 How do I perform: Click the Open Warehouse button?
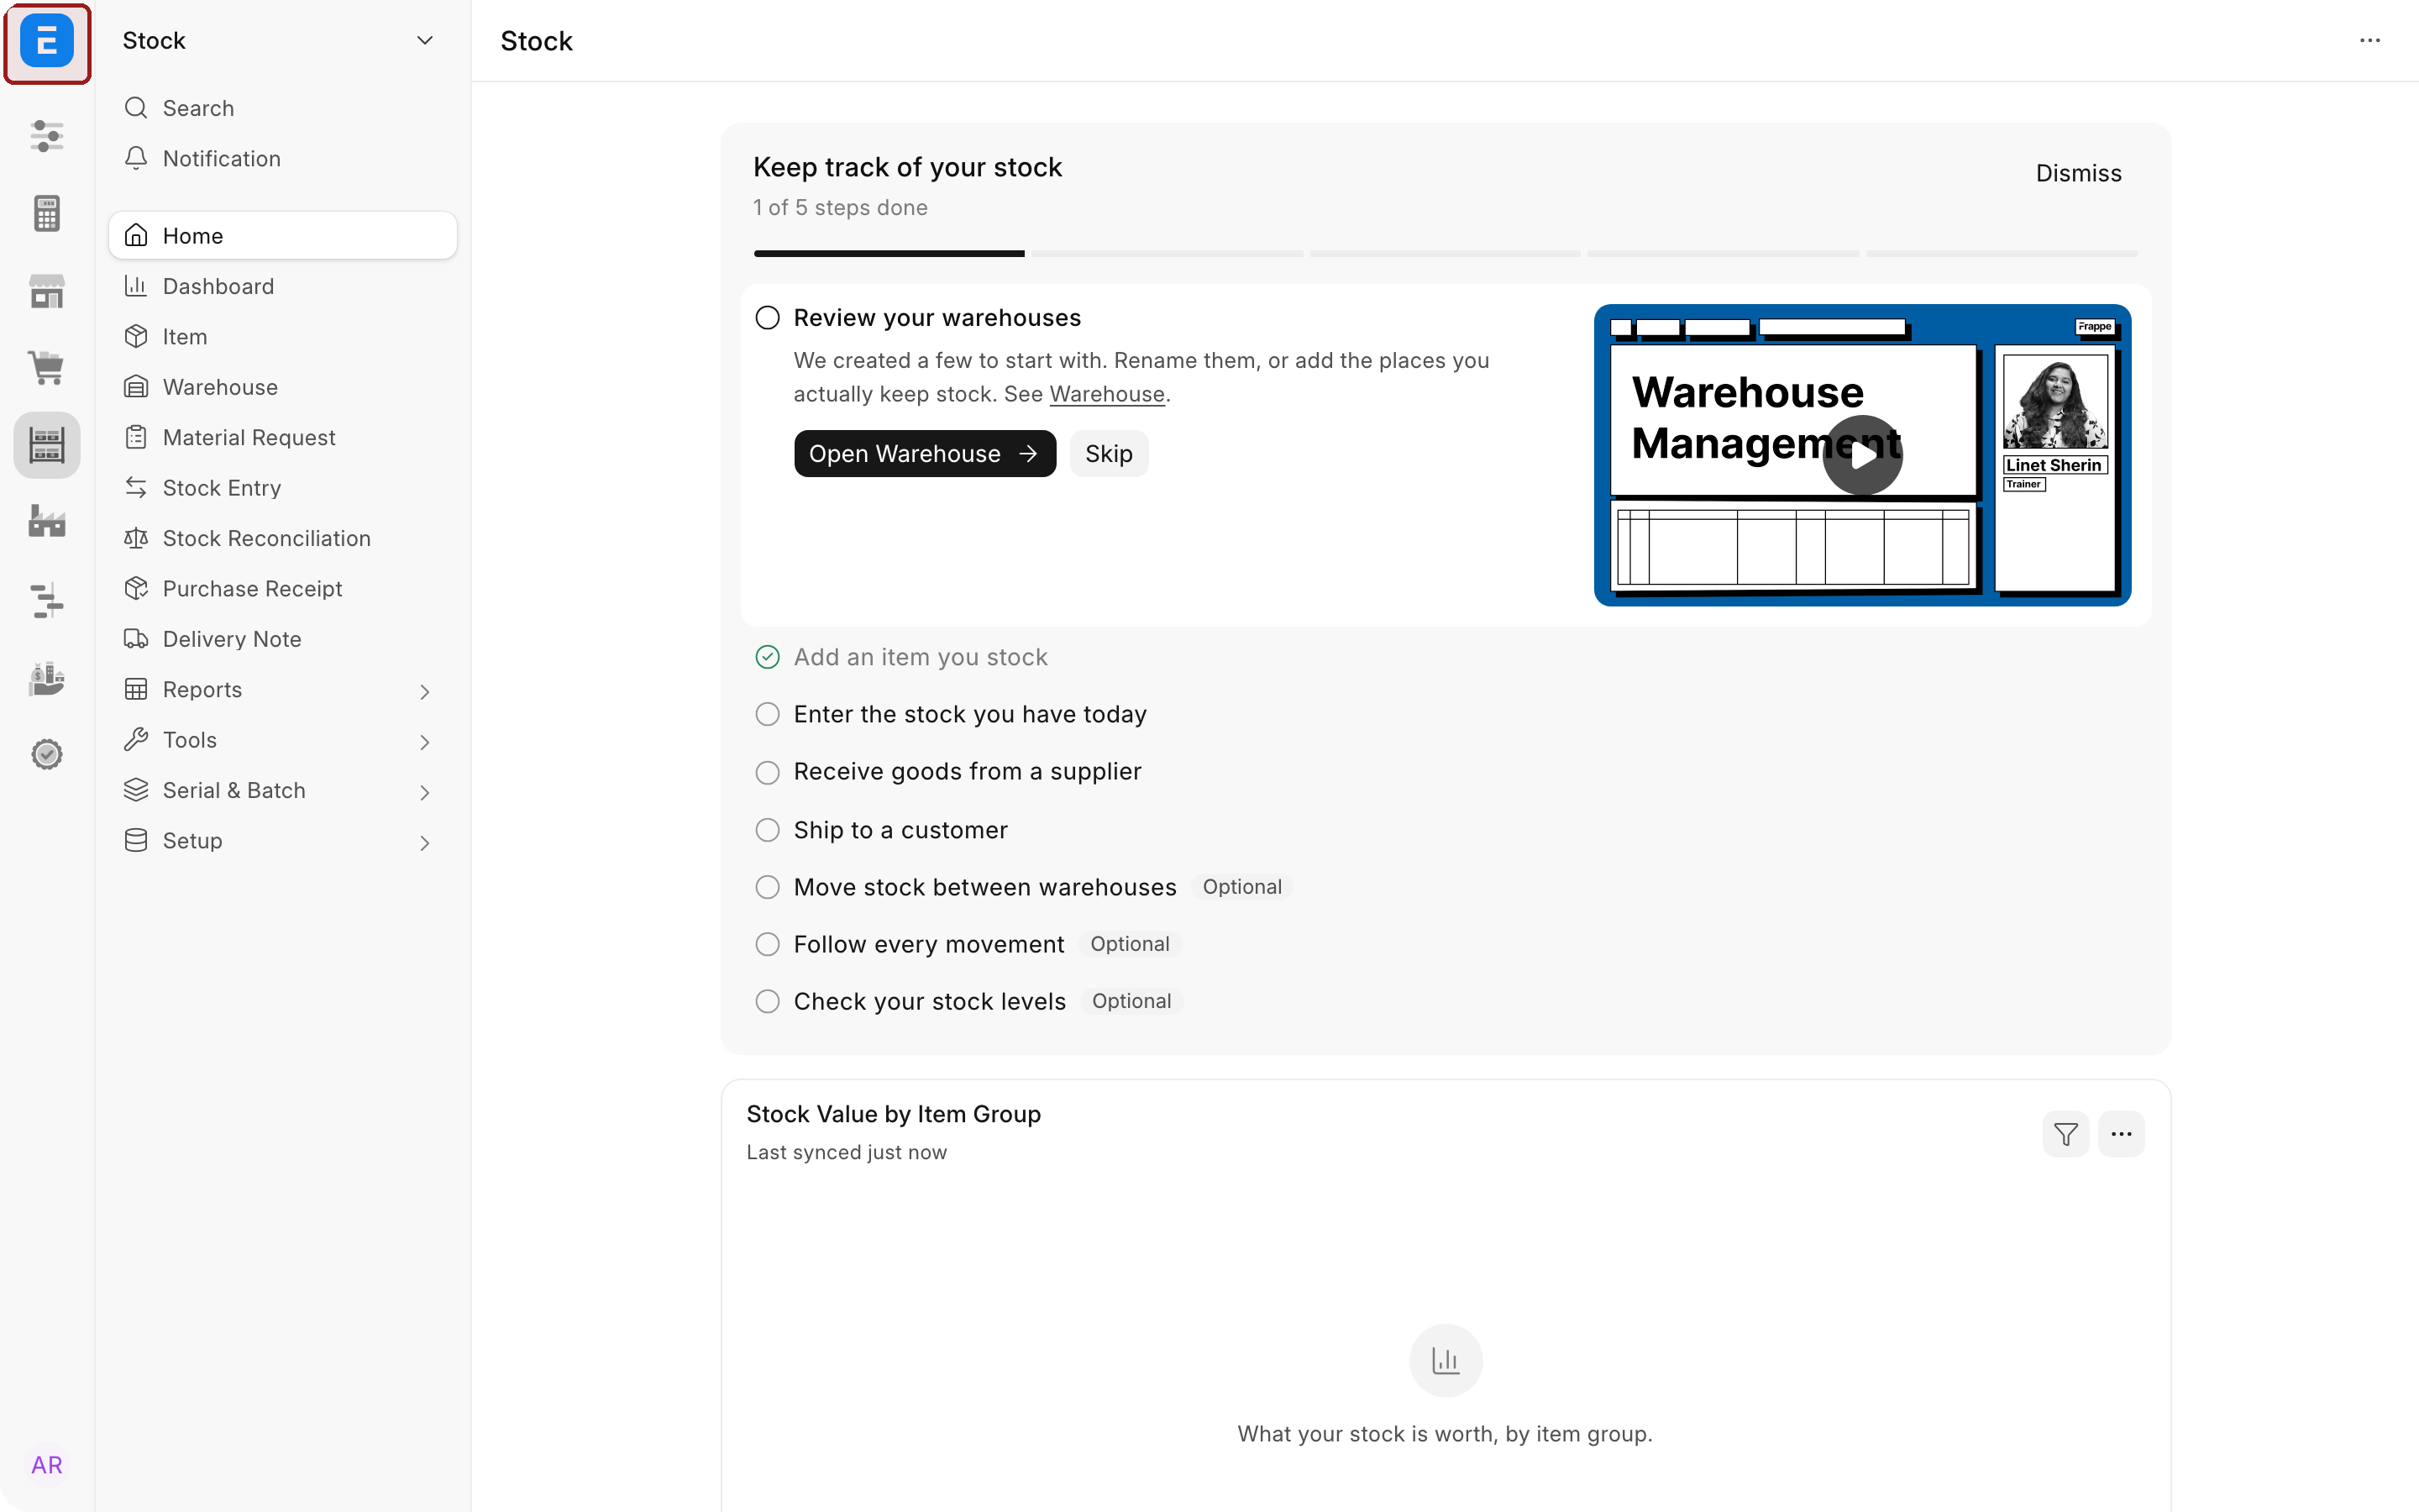tap(925, 454)
